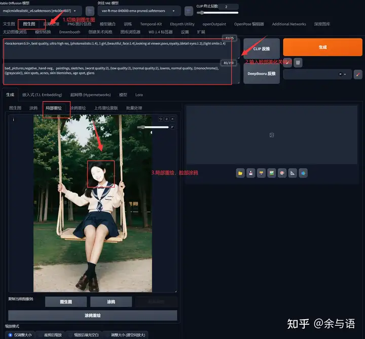This screenshot has height=339, width=365.
Task: Copy image to 图生图 button below canvas
Action: click(66, 302)
